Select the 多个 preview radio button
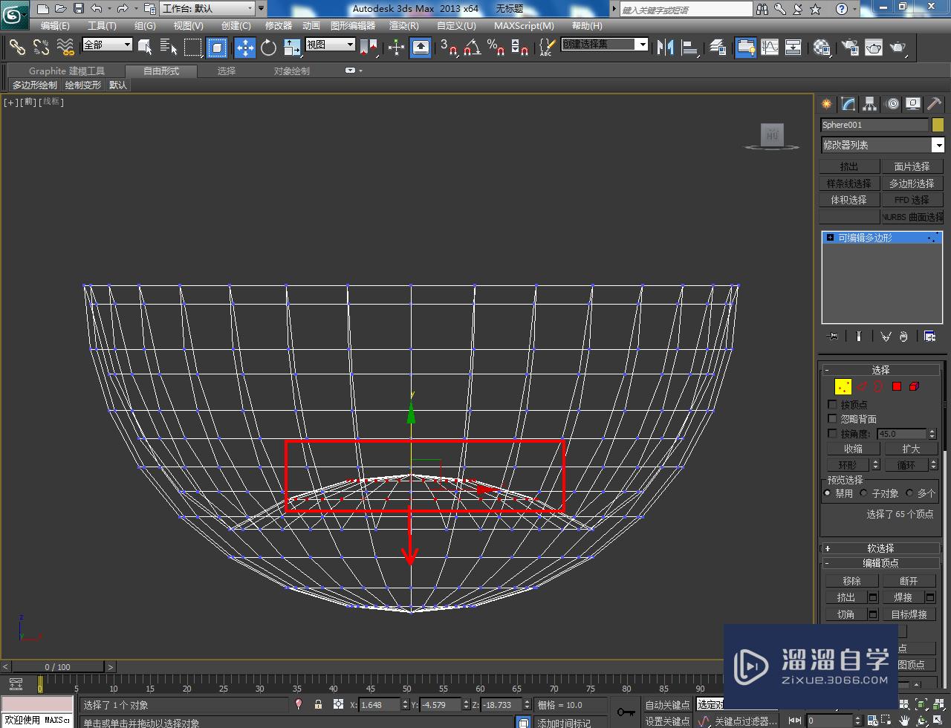Viewport: 951px width, 728px height. pyautogui.click(x=909, y=493)
